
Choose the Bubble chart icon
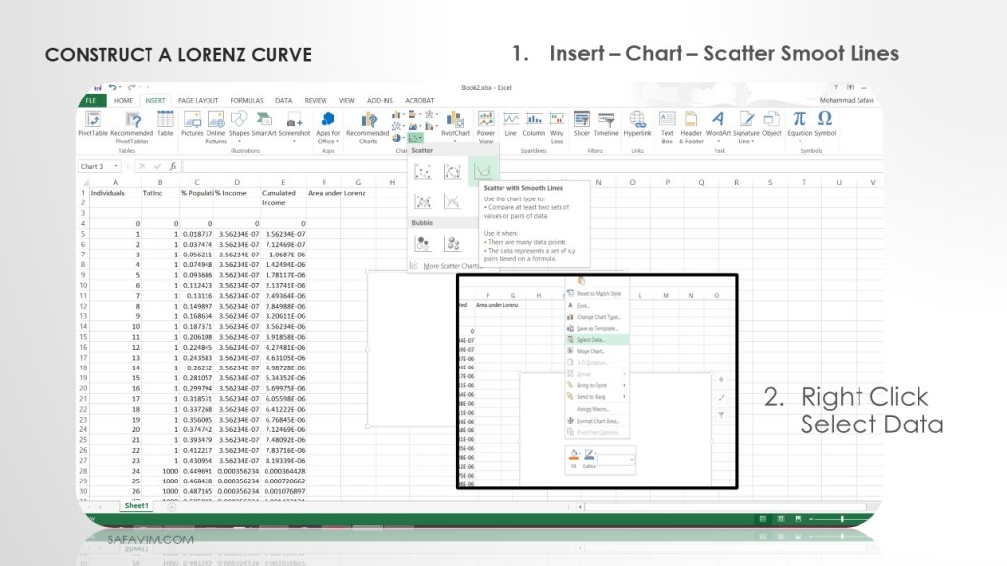(x=424, y=243)
